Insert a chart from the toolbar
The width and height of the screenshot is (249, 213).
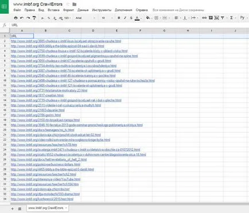(216, 18)
